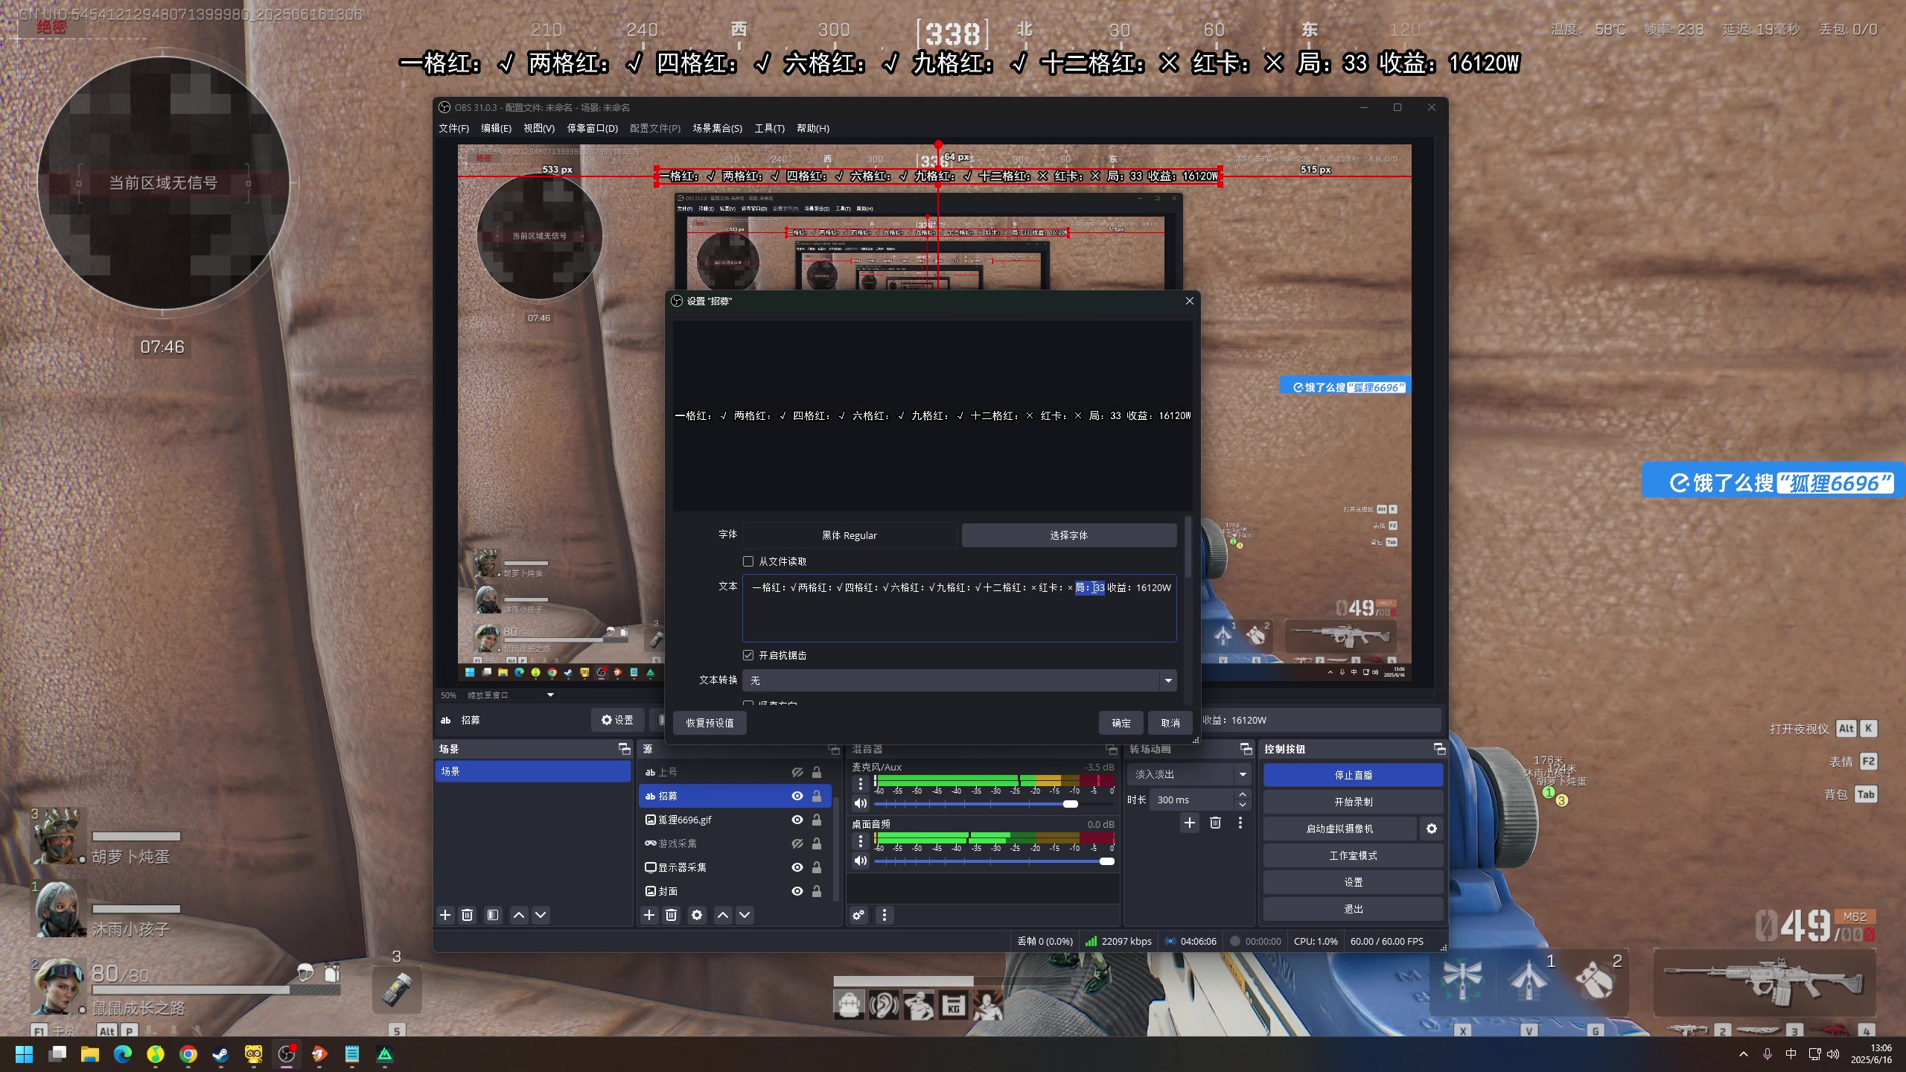Click 确定 to confirm properties
This screenshot has width=1906, height=1072.
pyautogui.click(x=1121, y=723)
